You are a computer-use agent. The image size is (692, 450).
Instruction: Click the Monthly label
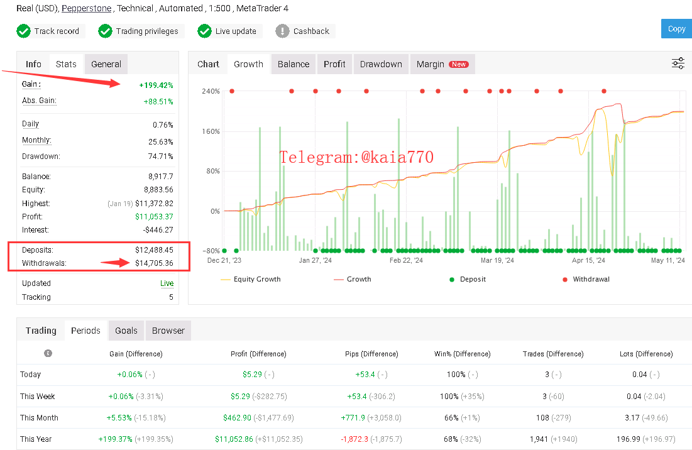coord(36,140)
